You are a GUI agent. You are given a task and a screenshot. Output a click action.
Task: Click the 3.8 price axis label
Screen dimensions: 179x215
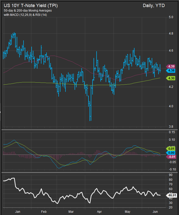click(x=171, y=127)
